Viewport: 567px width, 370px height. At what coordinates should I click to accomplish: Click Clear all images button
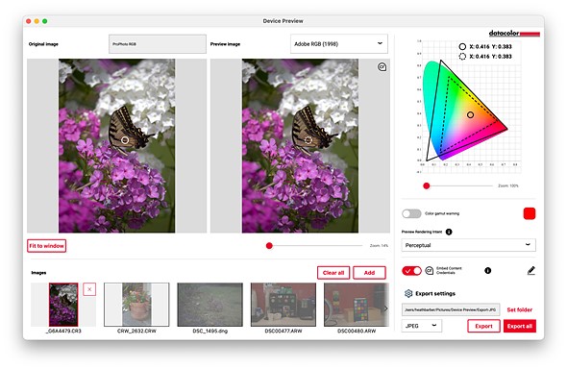pyautogui.click(x=333, y=272)
